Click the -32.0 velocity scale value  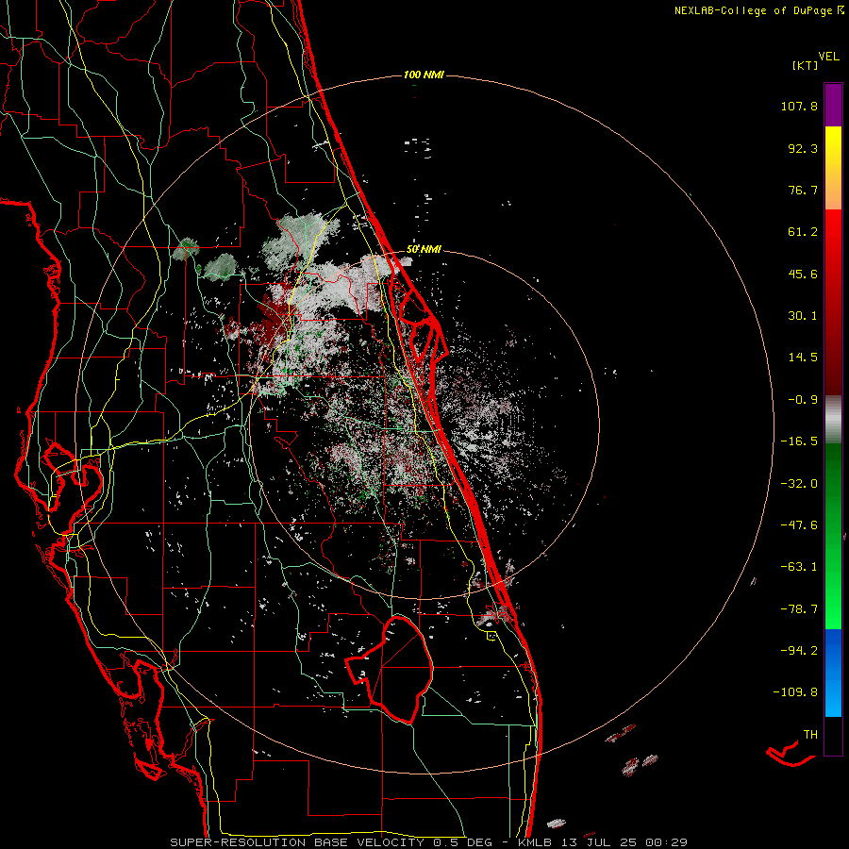click(x=799, y=484)
